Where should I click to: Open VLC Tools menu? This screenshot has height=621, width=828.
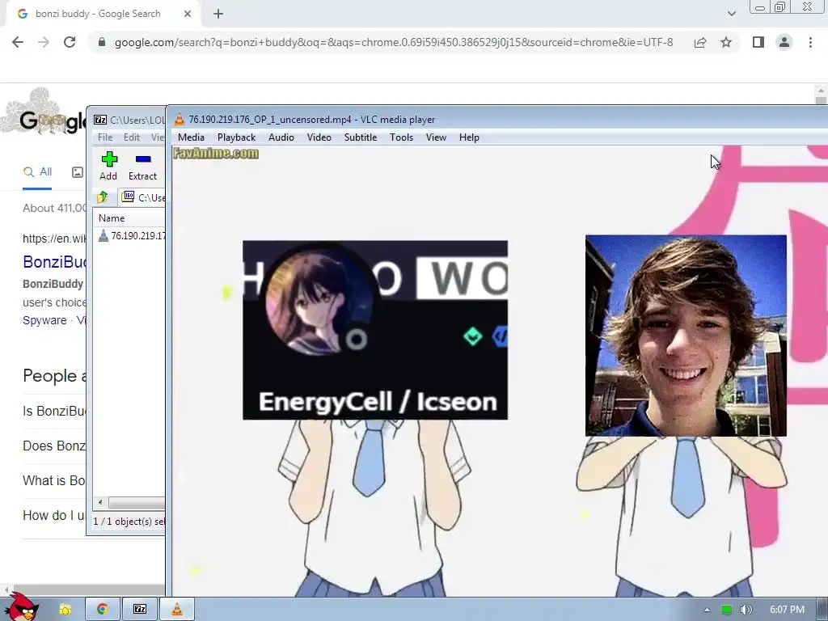coord(401,137)
